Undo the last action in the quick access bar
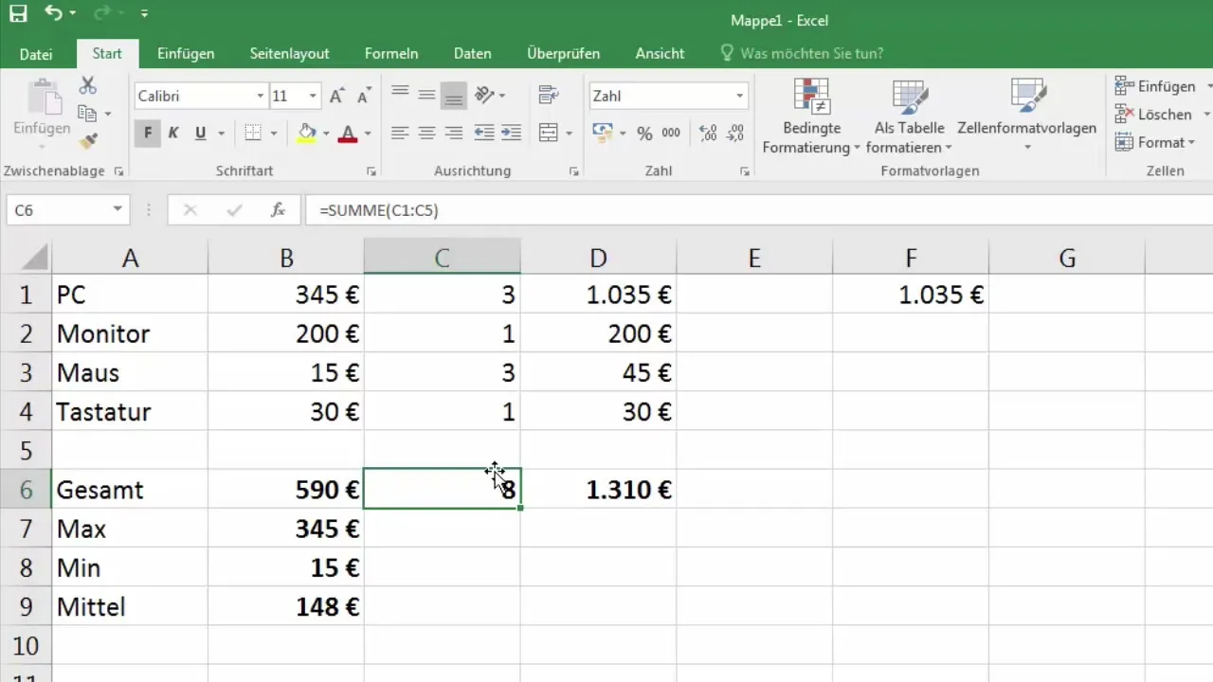This screenshot has width=1213, height=682. click(53, 13)
